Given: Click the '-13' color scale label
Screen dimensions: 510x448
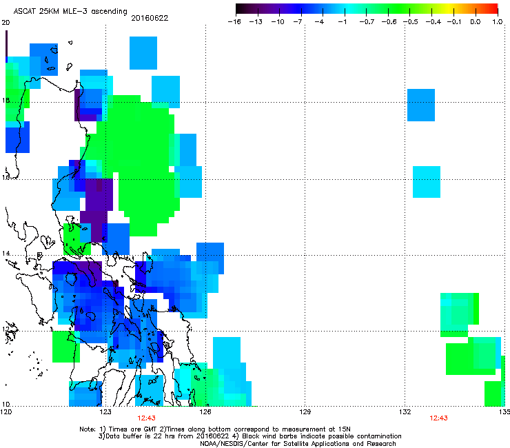Looking at the screenshot, I should tap(256, 22).
